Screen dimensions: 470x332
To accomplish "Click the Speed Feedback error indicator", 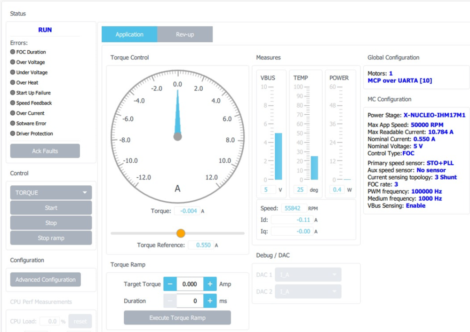I will point(13,103).
